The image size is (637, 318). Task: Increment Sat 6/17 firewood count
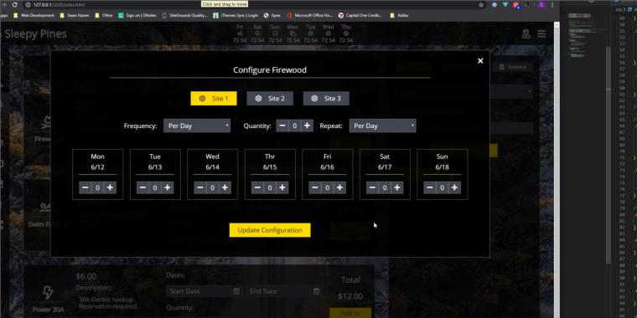(x=397, y=187)
